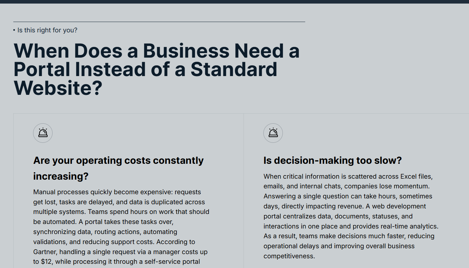
Task: Click the dark navigation bar at top
Action: pyautogui.click(x=234, y=2)
